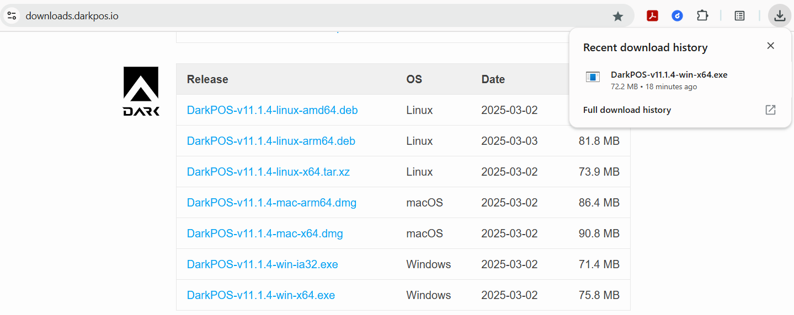Click the 73.9 MB size cell
794x315 pixels.
point(599,172)
